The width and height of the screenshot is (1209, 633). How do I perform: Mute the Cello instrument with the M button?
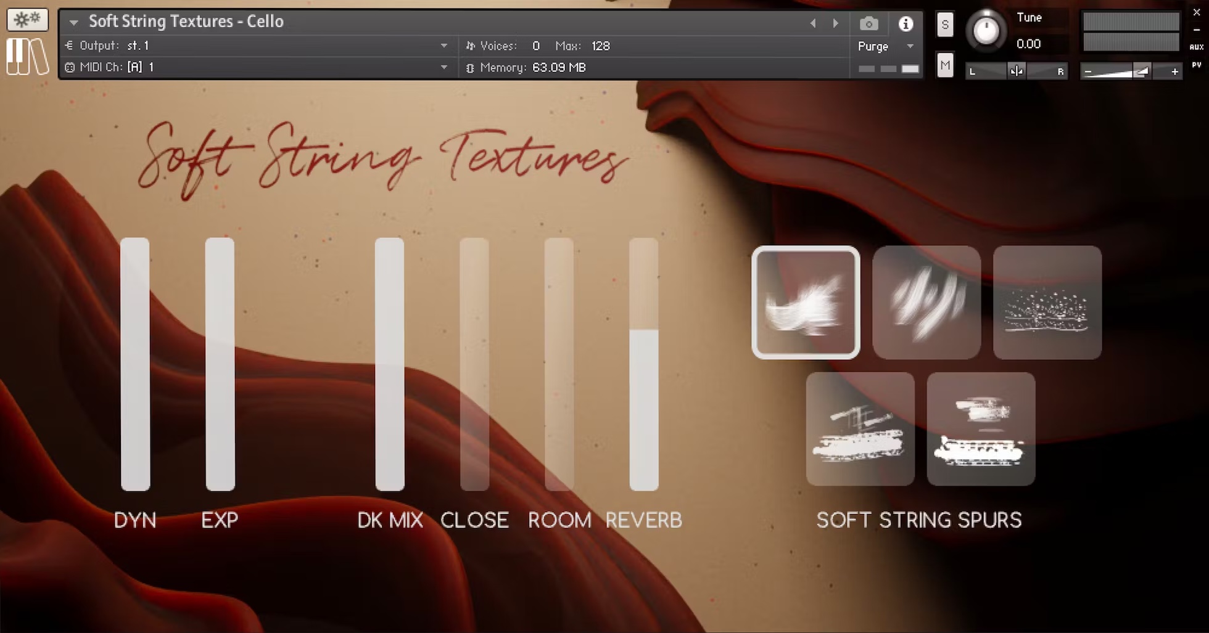click(x=944, y=65)
